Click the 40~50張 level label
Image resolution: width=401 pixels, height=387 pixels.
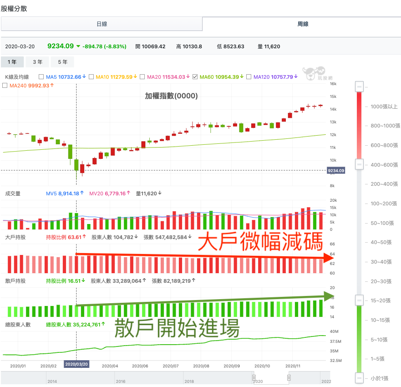[x=381, y=242]
